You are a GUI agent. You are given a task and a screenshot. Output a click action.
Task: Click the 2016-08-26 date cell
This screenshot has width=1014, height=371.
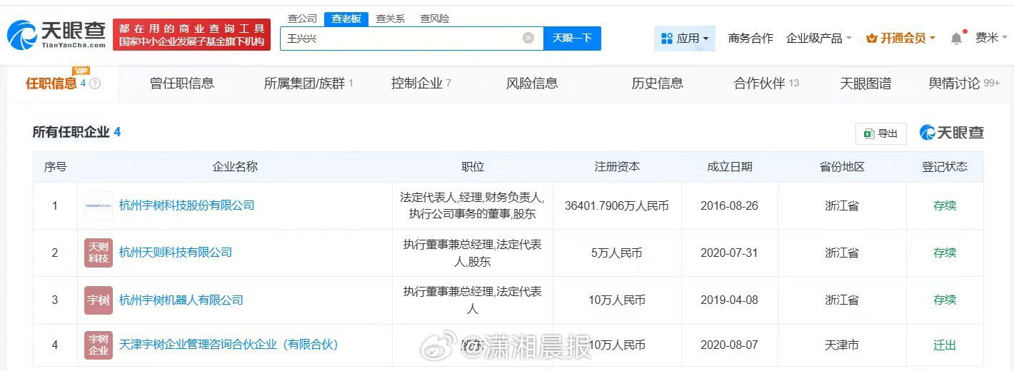pyautogui.click(x=730, y=205)
